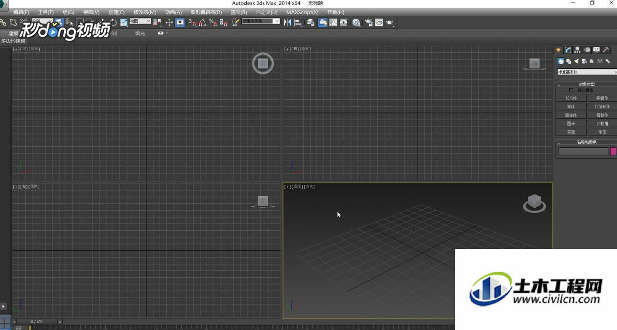Create a Box primitive button
The width and height of the screenshot is (617, 330).
(x=571, y=98)
